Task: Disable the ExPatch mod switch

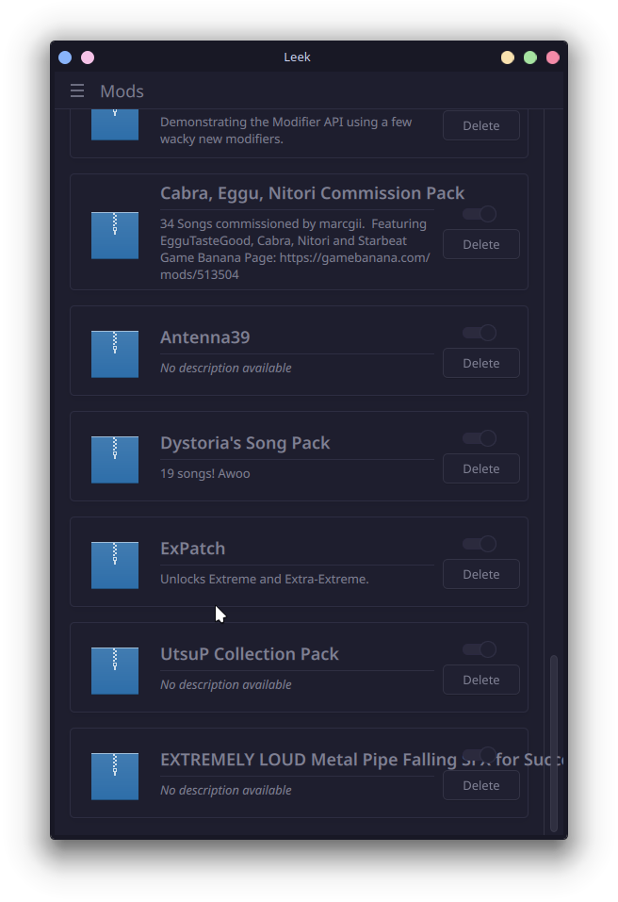Action: (x=480, y=544)
